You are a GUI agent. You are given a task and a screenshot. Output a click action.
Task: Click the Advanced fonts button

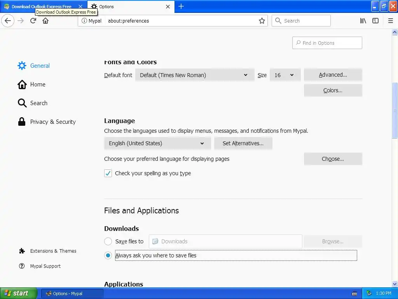(x=333, y=75)
